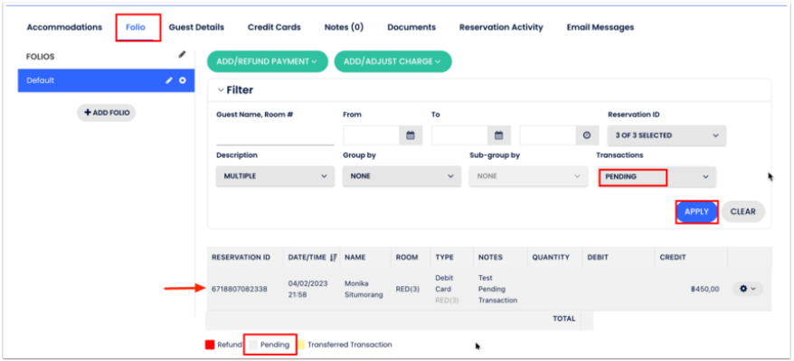Click the CLEAR filter button
The width and height of the screenshot is (794, 361).
(x=742, y=211)
